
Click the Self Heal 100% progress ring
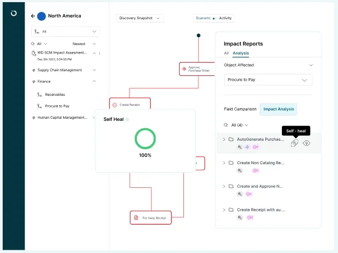(145, 138)
